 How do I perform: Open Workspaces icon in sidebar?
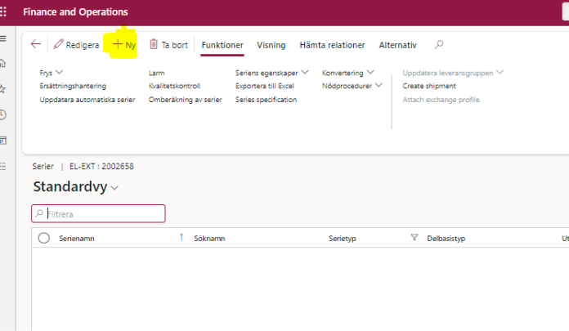(x=3, y=140)
